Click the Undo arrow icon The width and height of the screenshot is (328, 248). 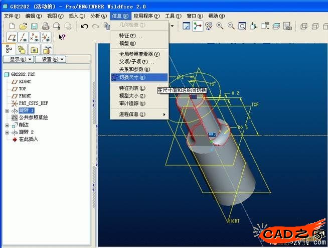pyautogui.click(x=84, y=26)
